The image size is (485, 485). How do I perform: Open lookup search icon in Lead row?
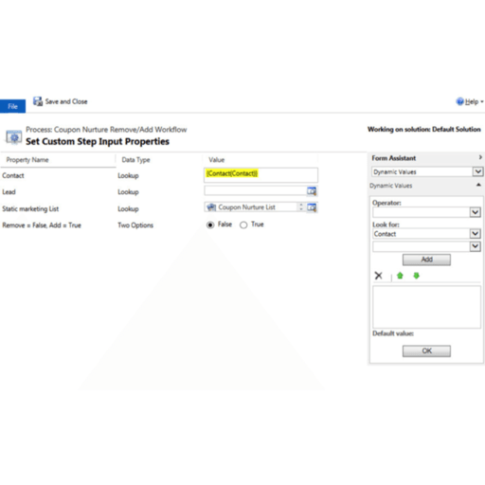click(312, 190)
